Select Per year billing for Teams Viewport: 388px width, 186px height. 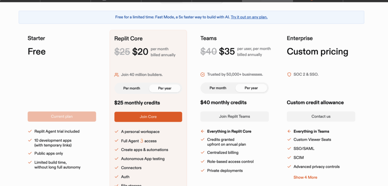(x=251, y=88)
